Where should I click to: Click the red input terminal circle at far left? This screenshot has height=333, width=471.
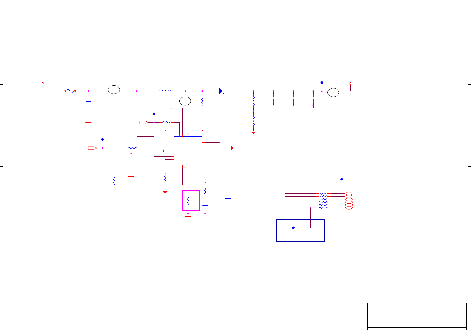click(43, 83)
